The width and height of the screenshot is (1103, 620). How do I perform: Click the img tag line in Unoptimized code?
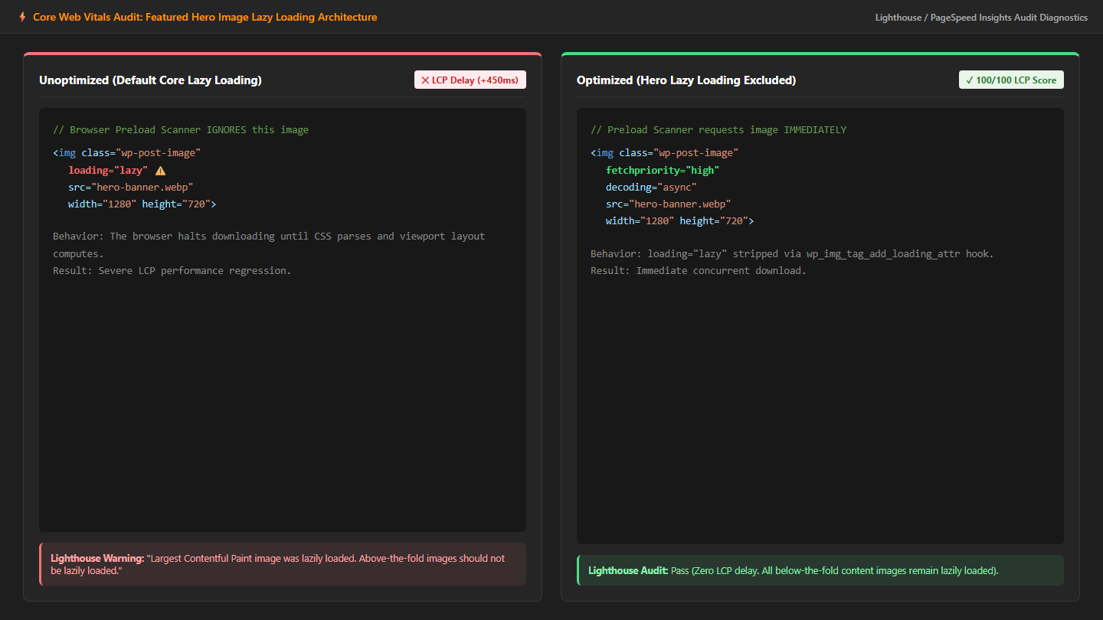coord(126,153)
